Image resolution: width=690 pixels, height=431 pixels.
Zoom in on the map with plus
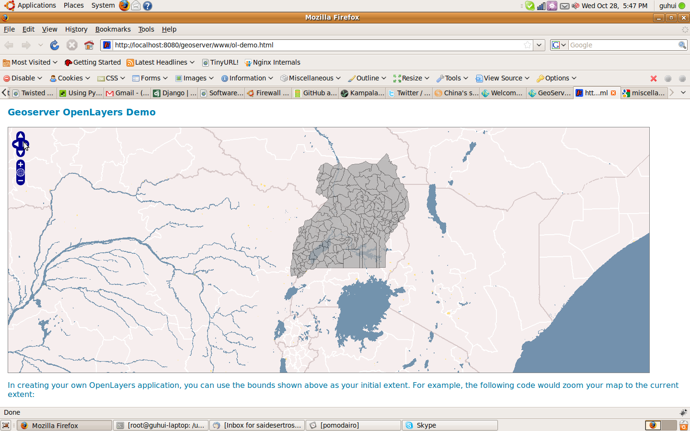(21, 165)
